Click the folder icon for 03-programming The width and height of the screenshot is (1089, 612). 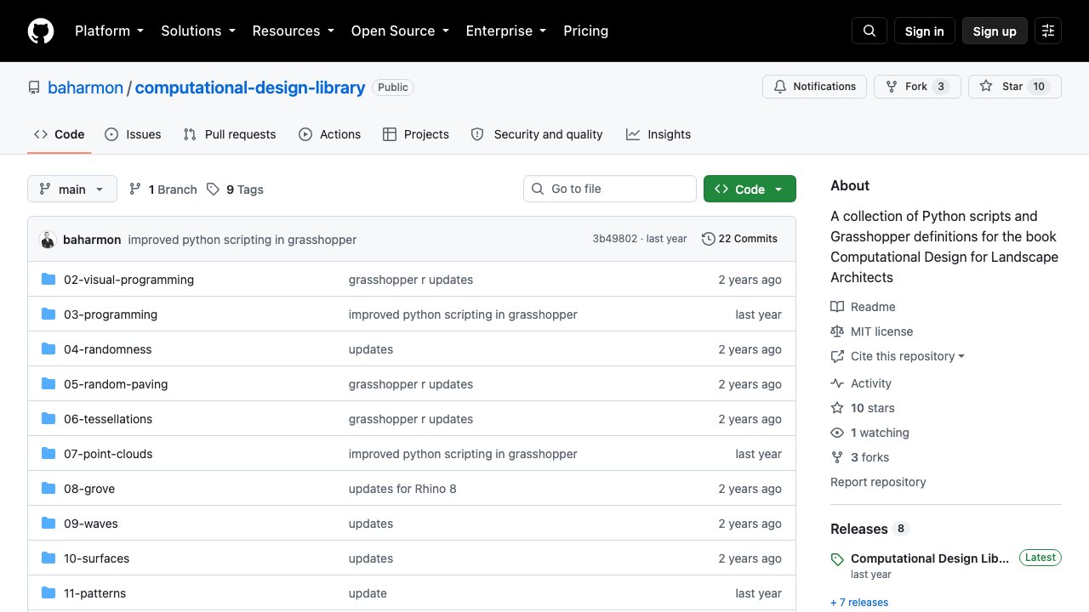coord(48,314)
